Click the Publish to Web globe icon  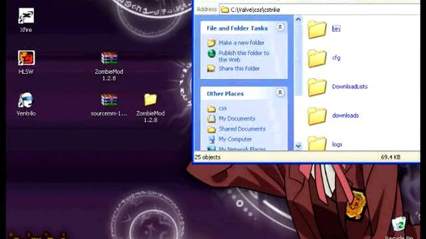pyautogui.click(x=212, y=54)
